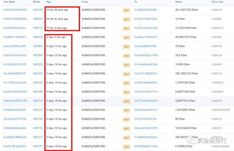Open transaction hash starting 0x228fed

point(16,110)
